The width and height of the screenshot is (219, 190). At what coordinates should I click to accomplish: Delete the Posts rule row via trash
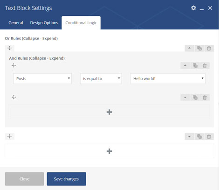205,66
